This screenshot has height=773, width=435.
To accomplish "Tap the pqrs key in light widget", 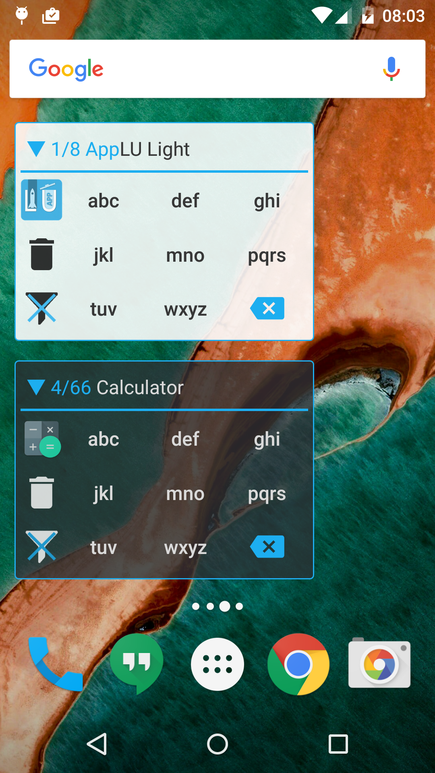I will (x=267, y=256).
